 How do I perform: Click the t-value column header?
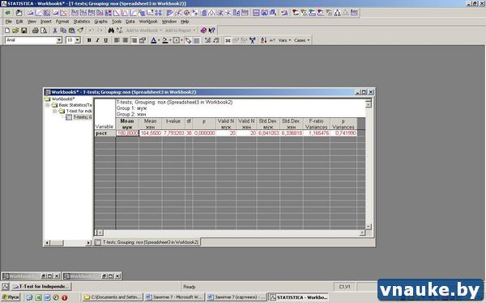click(x=173, y=124)
